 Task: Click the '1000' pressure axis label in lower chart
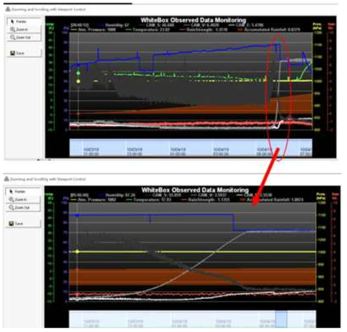[322, 252]
